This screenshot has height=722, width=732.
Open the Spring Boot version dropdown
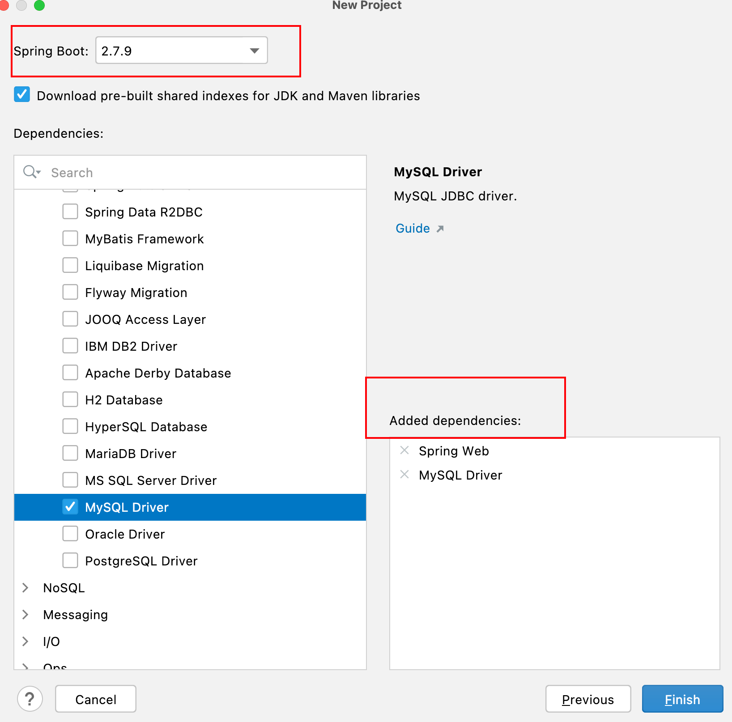pos(182,51)
